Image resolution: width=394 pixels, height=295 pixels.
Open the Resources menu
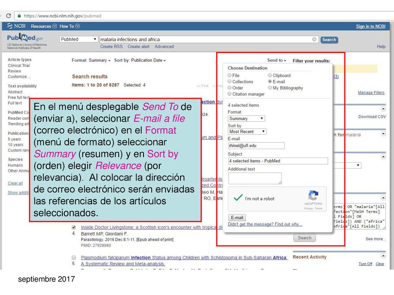pos(44,26)
